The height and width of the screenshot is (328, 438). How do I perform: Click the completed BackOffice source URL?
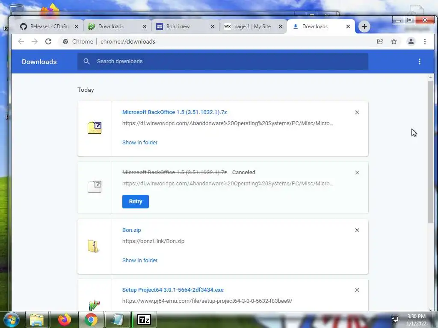pos(228,123)
